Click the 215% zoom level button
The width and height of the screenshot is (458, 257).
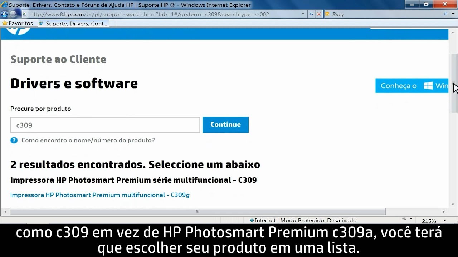click(x=429, y=221)
